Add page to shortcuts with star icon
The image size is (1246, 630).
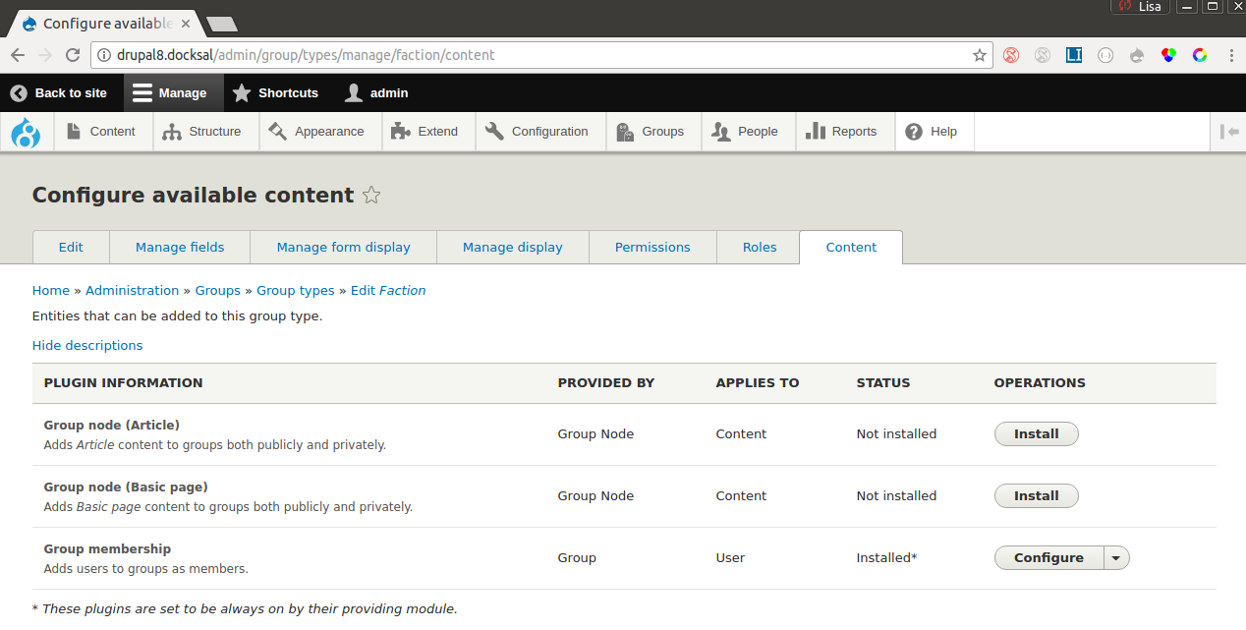(x=371, y=196)
